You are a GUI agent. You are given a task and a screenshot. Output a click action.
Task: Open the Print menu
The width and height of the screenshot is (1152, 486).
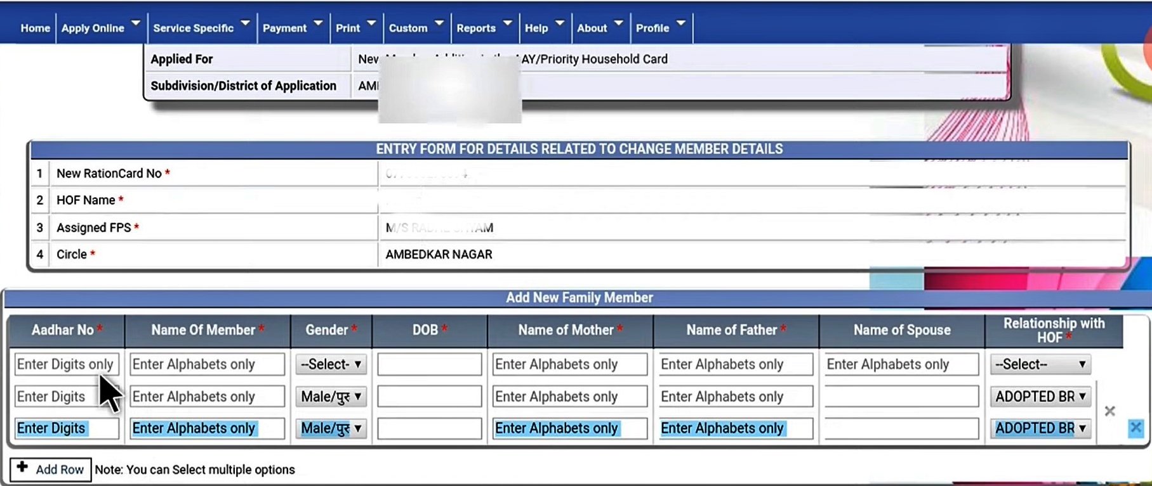click(355, 28)
